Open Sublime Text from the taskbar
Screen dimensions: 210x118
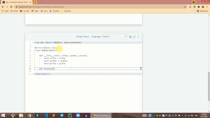coord(54,115)
